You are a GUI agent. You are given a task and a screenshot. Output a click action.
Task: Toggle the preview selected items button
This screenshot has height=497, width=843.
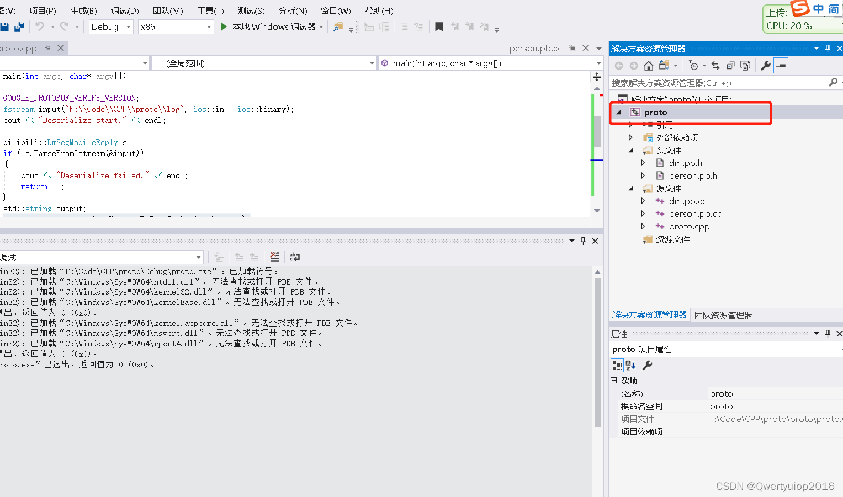pyautogui.click(x=781, y=66)
